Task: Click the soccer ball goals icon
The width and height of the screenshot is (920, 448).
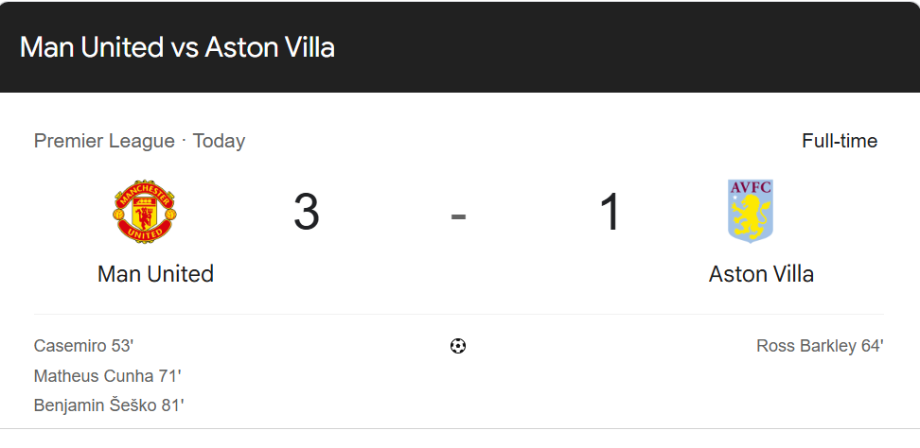Action: pyautogui.click(x=458, y=346)
